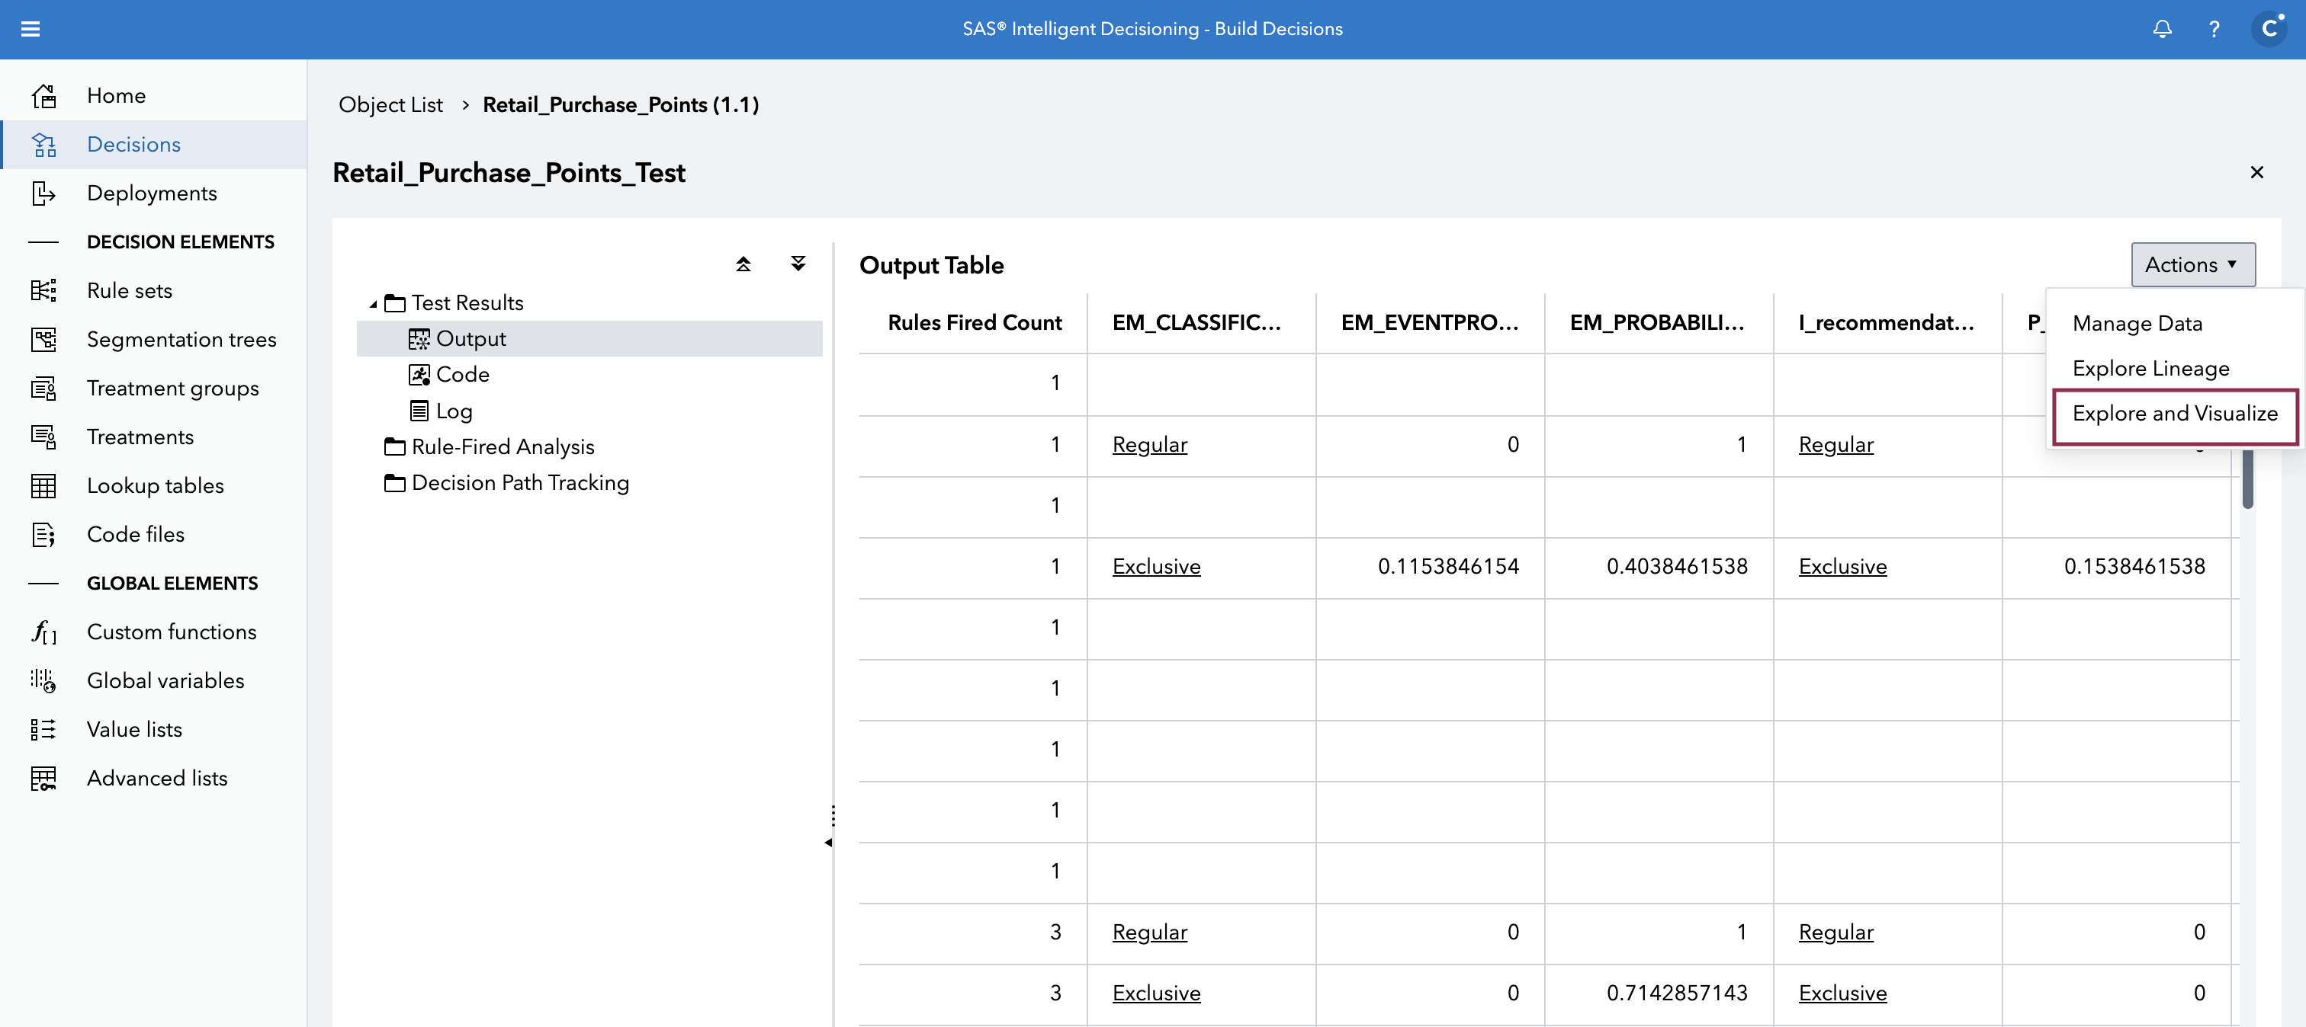Select Manage Data from the Actions menu
The height and width of the screenshot is (1027, 2306).
pyautogui.click(x=2137, y=323)
